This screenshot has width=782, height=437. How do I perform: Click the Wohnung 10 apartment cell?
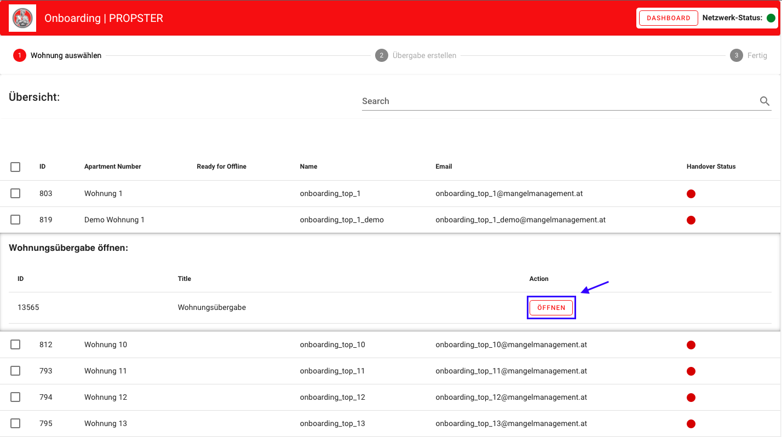(106, 345)
